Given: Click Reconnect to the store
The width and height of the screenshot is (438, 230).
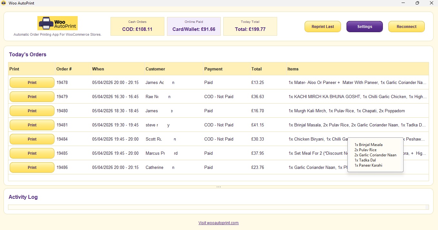Looking at the screenshot, I should (406, 27).
